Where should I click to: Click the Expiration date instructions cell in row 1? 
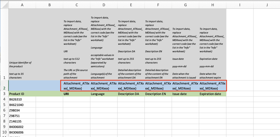pos(213,44)
